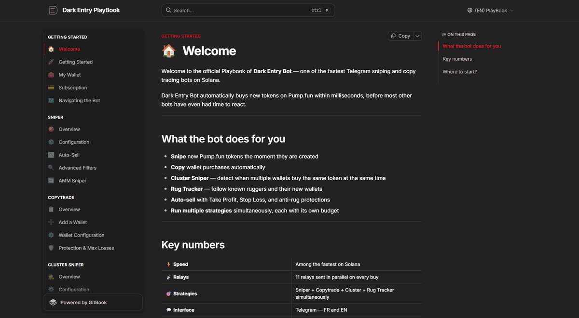Jump to 'Where to start?' section link
This screenshot has width=579, height=318.
click(x=460, y=72)
